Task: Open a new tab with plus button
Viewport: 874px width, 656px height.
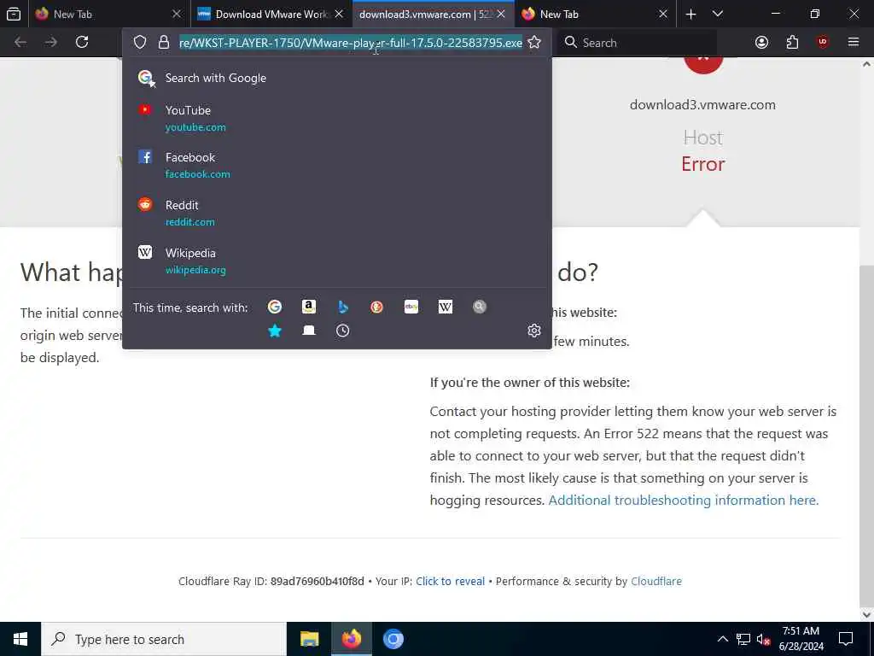Action: click(x=690, y=14)
